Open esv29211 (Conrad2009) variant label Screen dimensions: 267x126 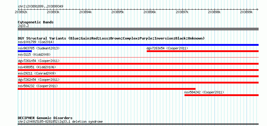click(37, 73)
